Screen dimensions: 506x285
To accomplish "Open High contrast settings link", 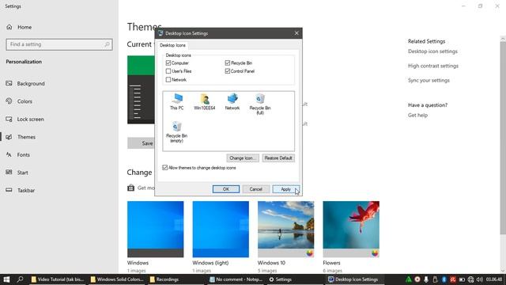I will (433, 66).
